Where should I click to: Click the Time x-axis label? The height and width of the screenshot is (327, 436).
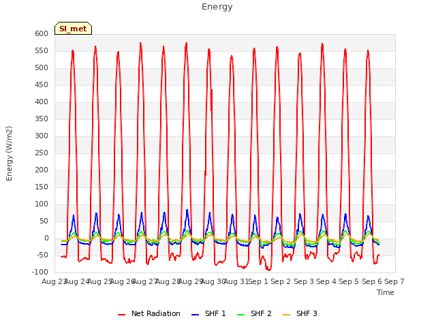pos(386,292)
